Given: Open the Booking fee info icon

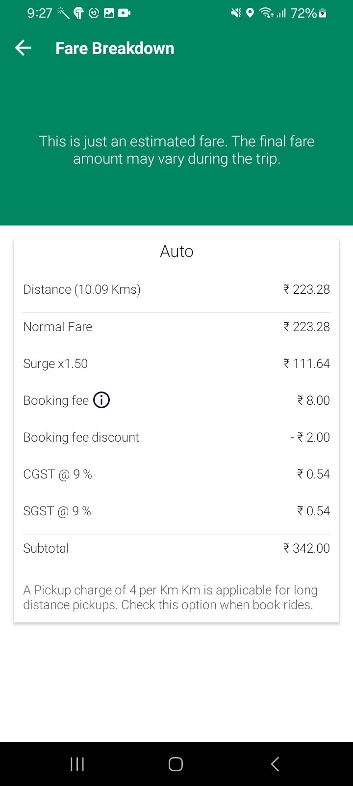Looking at the screenshot, I should [x=101, y=400].
